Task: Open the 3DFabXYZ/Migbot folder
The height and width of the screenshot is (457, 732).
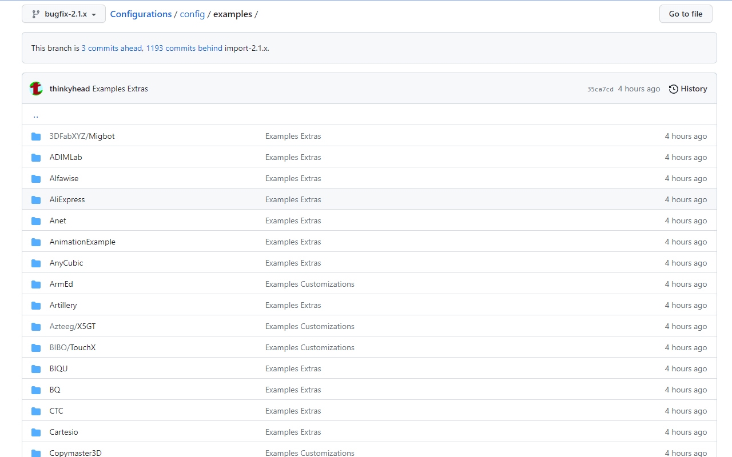Action: pos(82,136)
